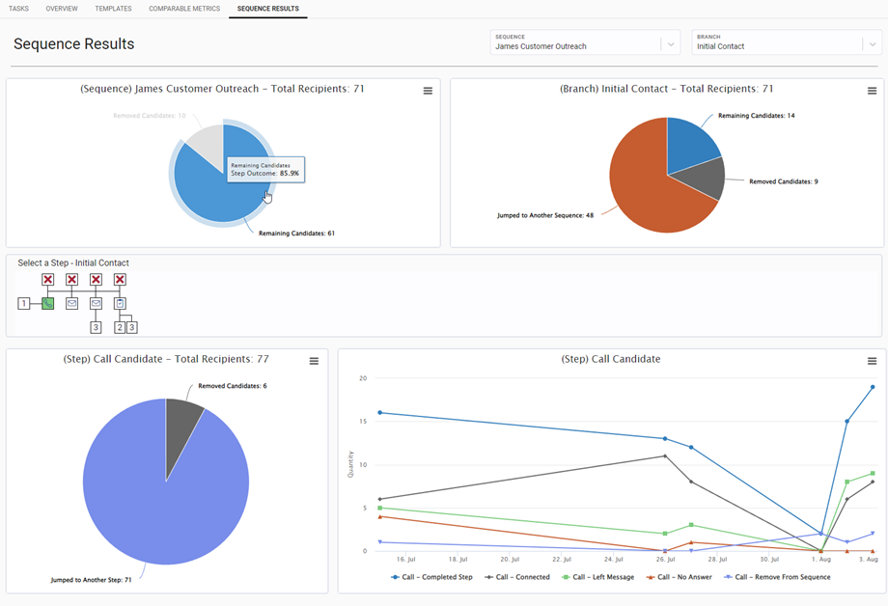Open the menu icon on the Call Candidate line chart
The height and width of the screenshot is (606, 888).
(872, 360)
